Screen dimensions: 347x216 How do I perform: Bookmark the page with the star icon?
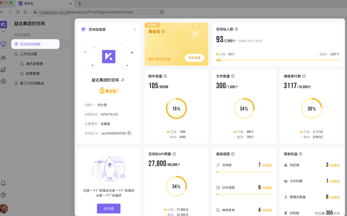click(x=162, y=12)
